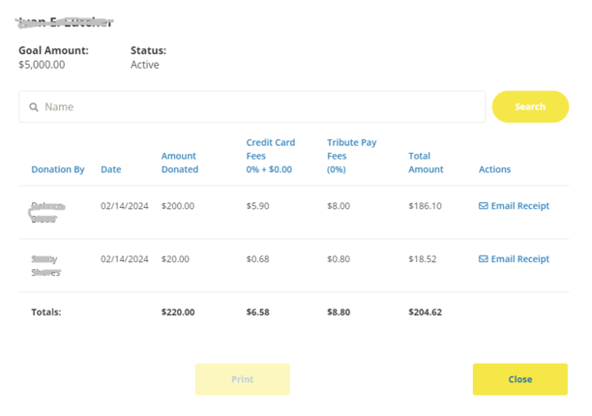The width and height of the screenshot is (592, 416).
Task: Click the Credit Card Fees column header
Action: point(271,155)
